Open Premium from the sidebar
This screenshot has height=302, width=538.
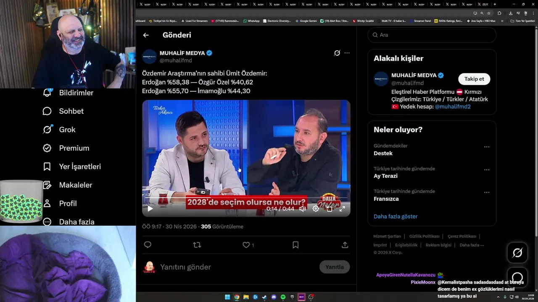(x=66, y=148)
